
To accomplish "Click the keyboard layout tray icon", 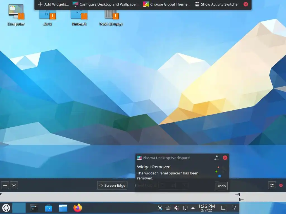I will point(168,208).
